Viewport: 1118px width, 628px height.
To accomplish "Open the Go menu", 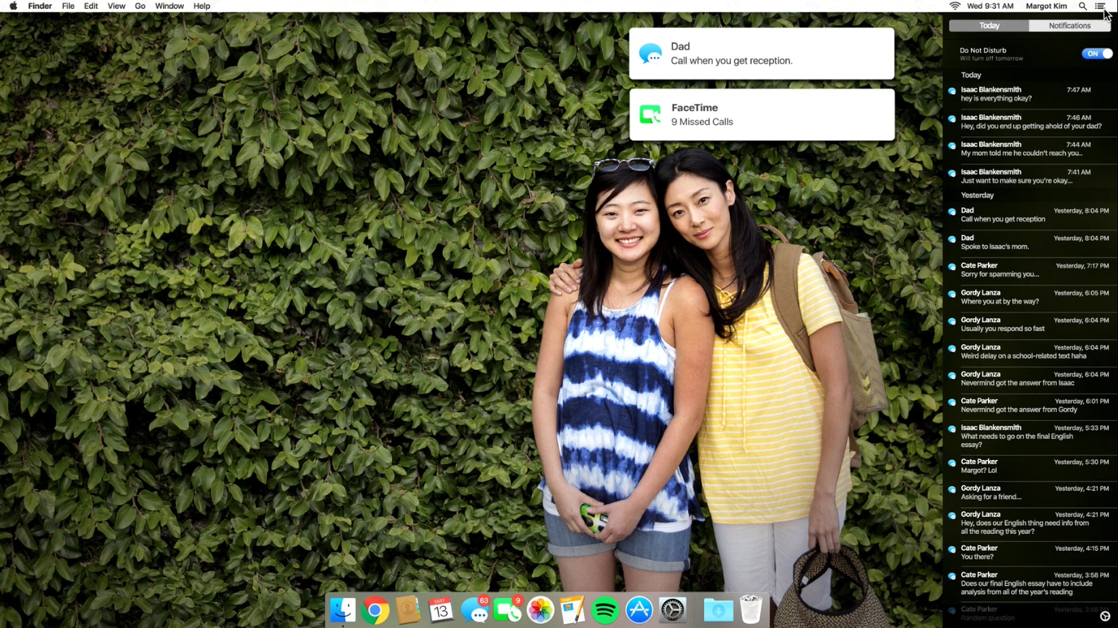I will pos(140,6).
